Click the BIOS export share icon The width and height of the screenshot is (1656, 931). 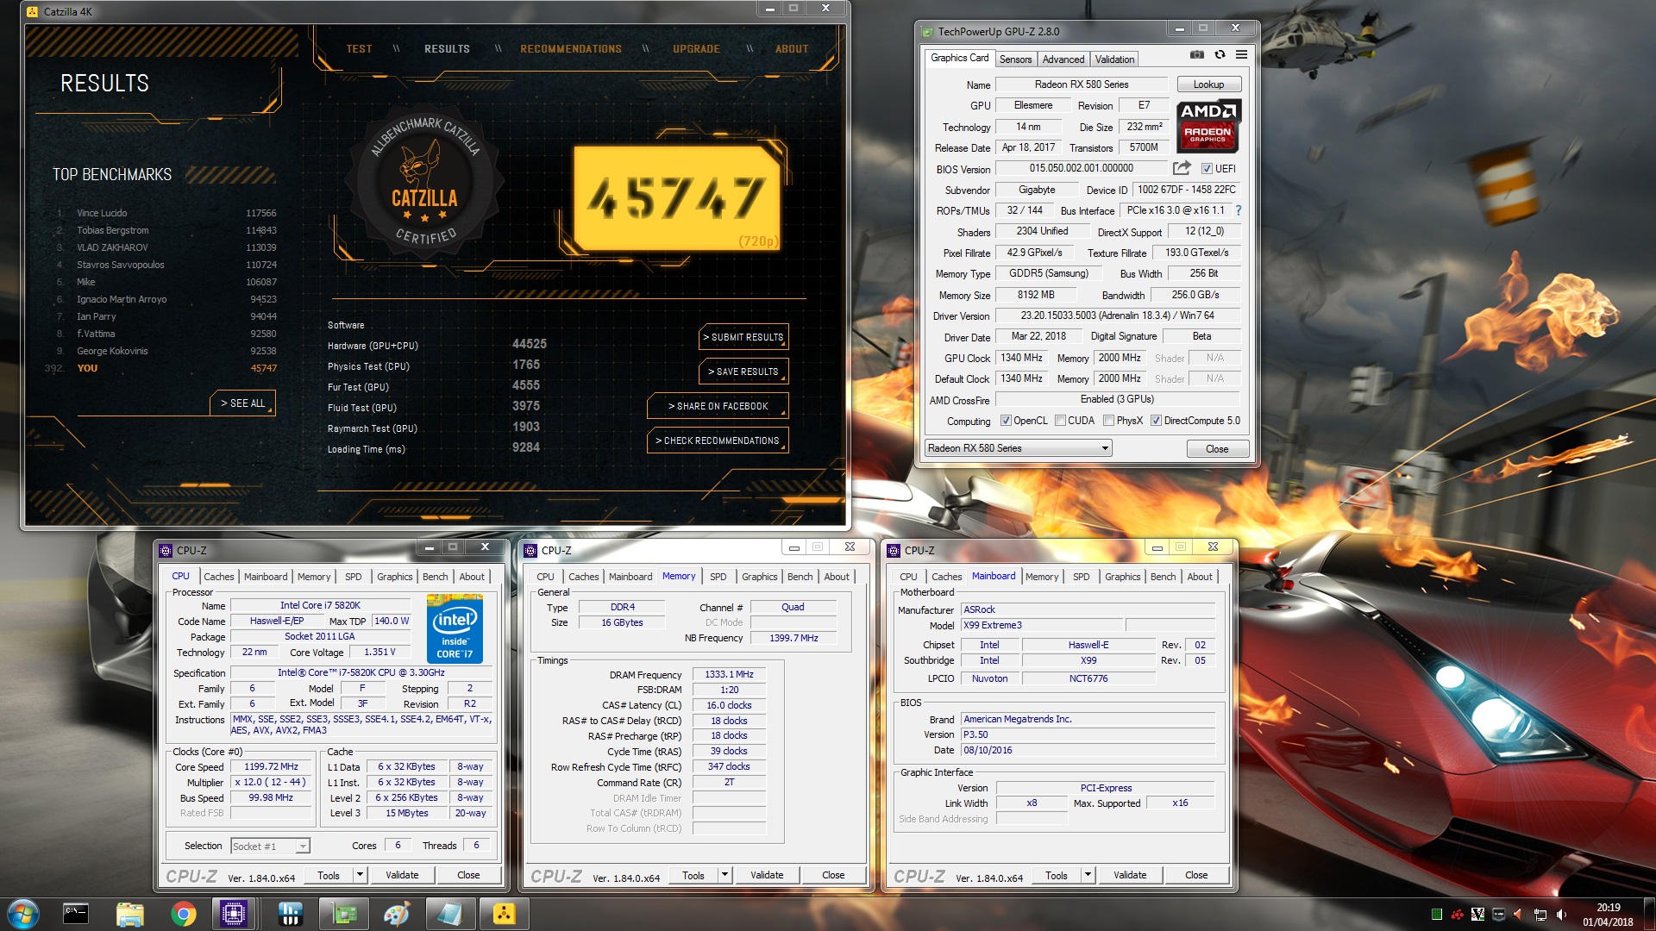click(1182, 168)
